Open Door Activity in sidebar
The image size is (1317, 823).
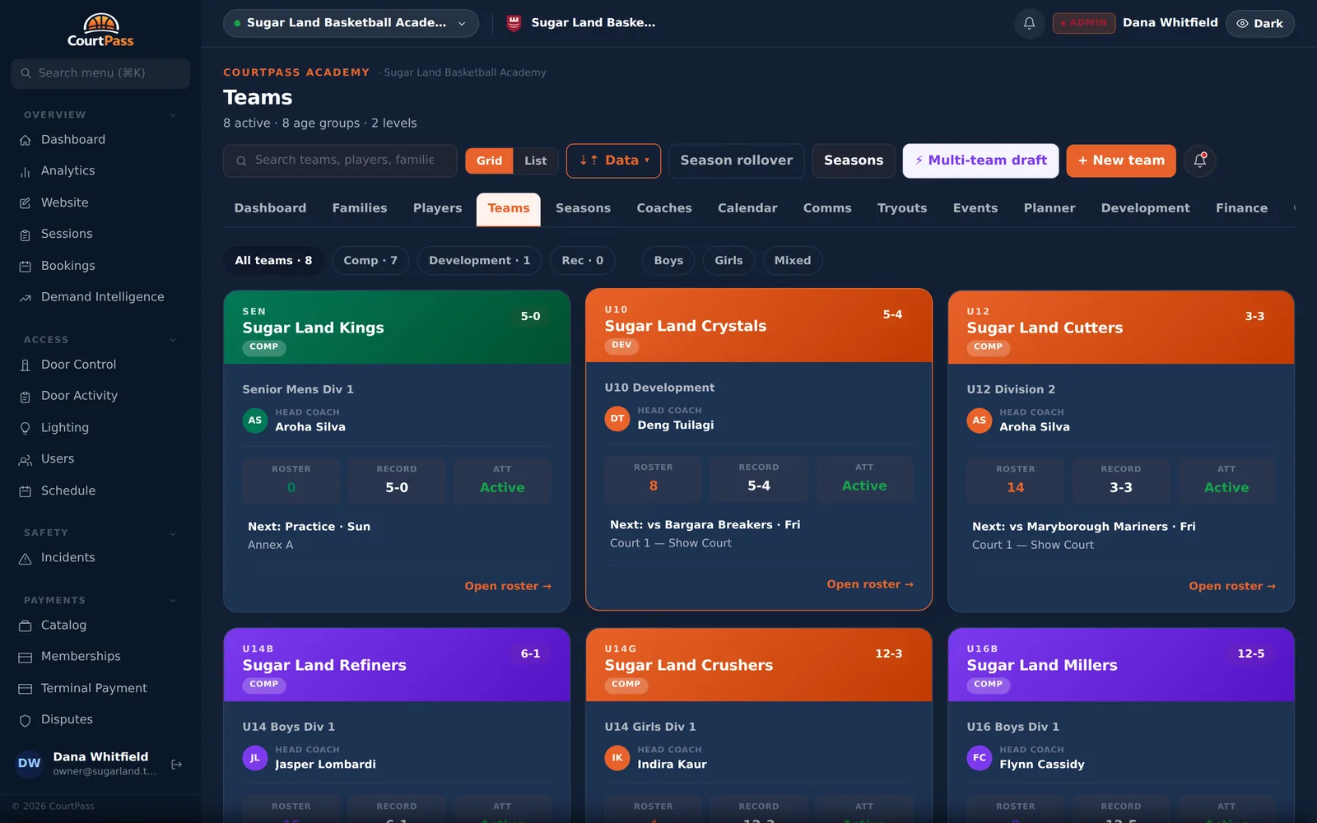tap(79, 396)
